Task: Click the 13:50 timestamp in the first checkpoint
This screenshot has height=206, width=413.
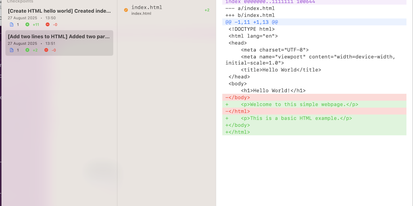Action: pos(50,18)
